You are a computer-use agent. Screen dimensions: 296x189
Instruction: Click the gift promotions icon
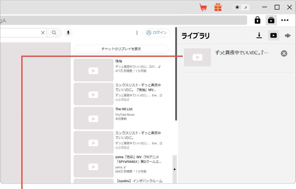[x=218, y=7]
